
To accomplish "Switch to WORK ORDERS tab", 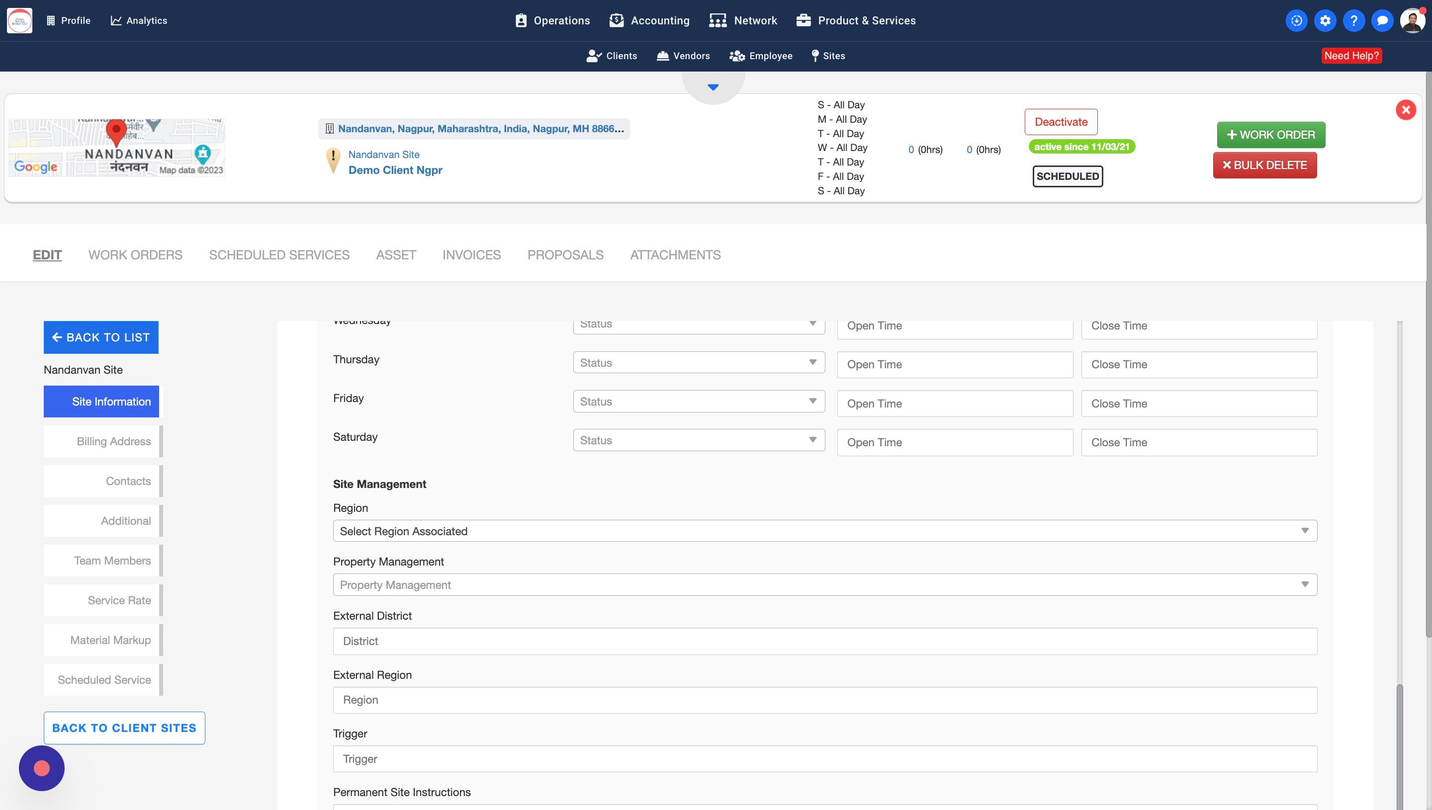I will [x=135, y=255].
